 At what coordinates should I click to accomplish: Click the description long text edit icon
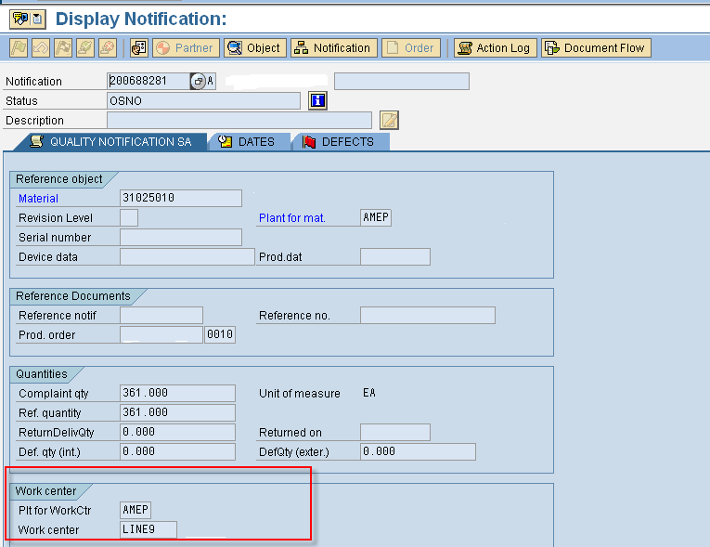click(390, 120)
